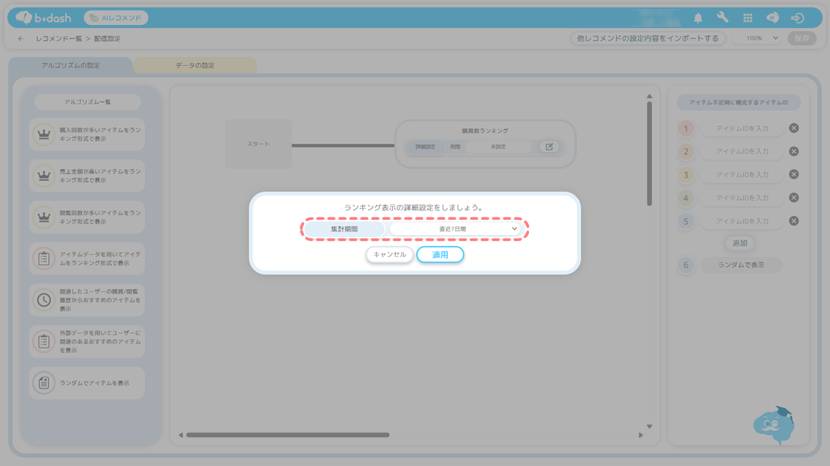Click the back arrow next to レコメンド一覧
Viewport: 830px width, 466px height.
pos(21,39)
